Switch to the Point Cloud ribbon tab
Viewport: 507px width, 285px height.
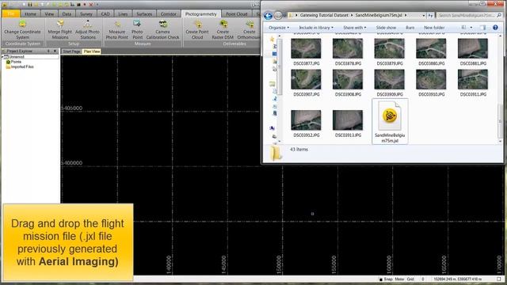236,14
